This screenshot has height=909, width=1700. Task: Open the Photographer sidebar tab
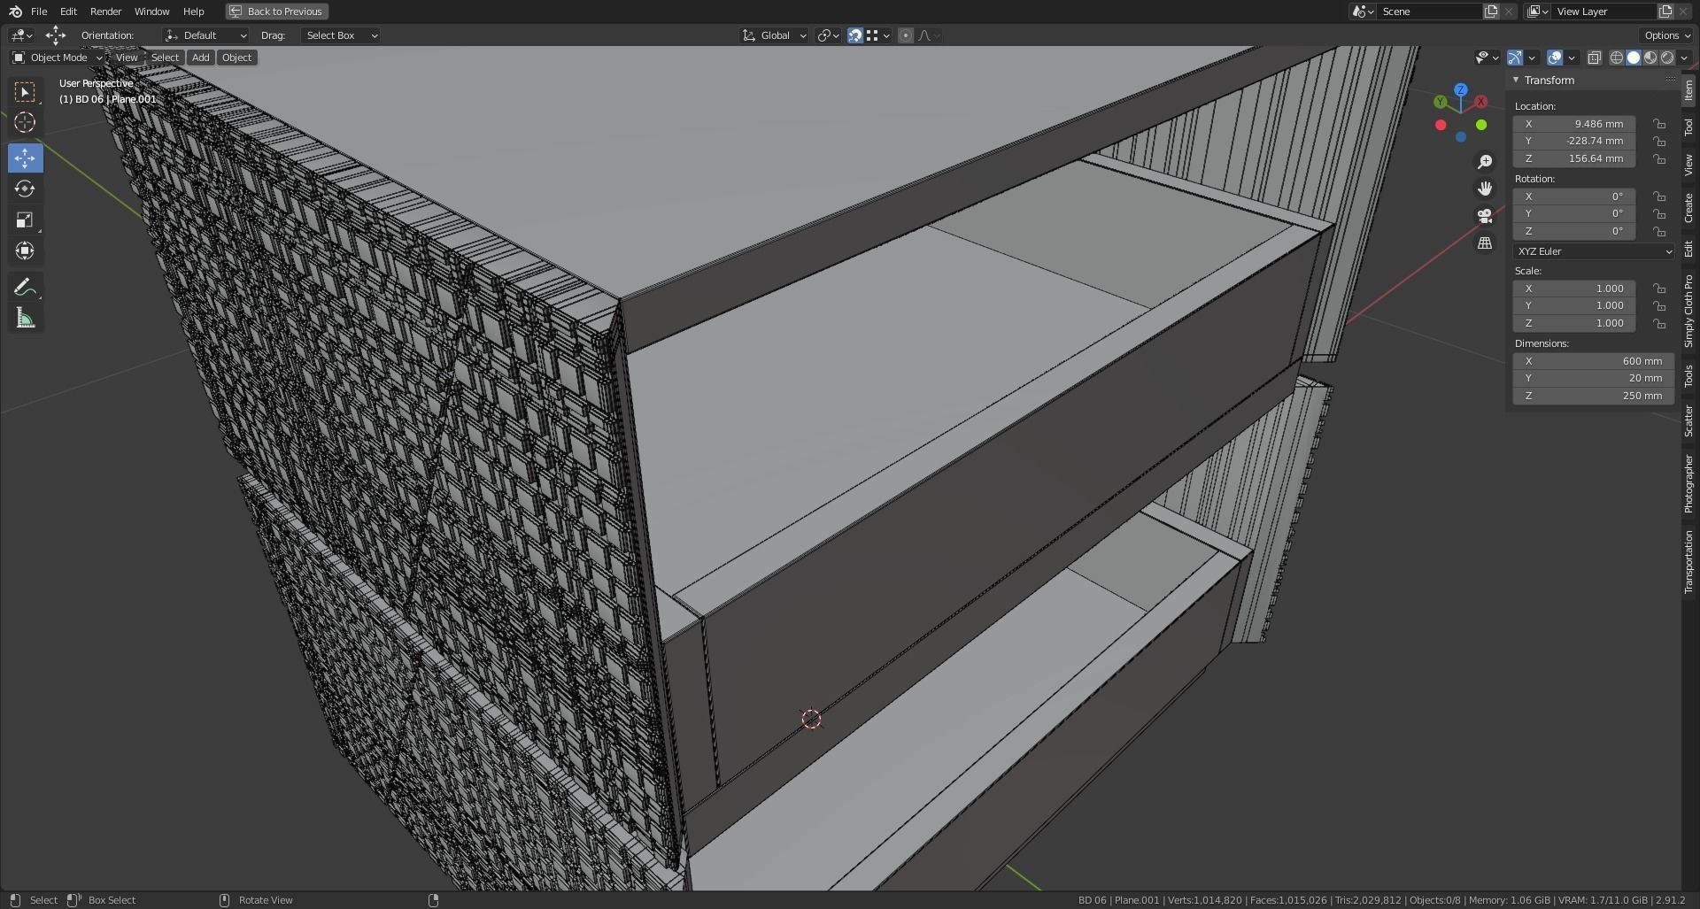(1688, 484)
